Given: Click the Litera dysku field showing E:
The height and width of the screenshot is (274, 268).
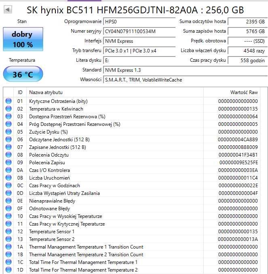Looking at the screenshot, I should point(139,61).
